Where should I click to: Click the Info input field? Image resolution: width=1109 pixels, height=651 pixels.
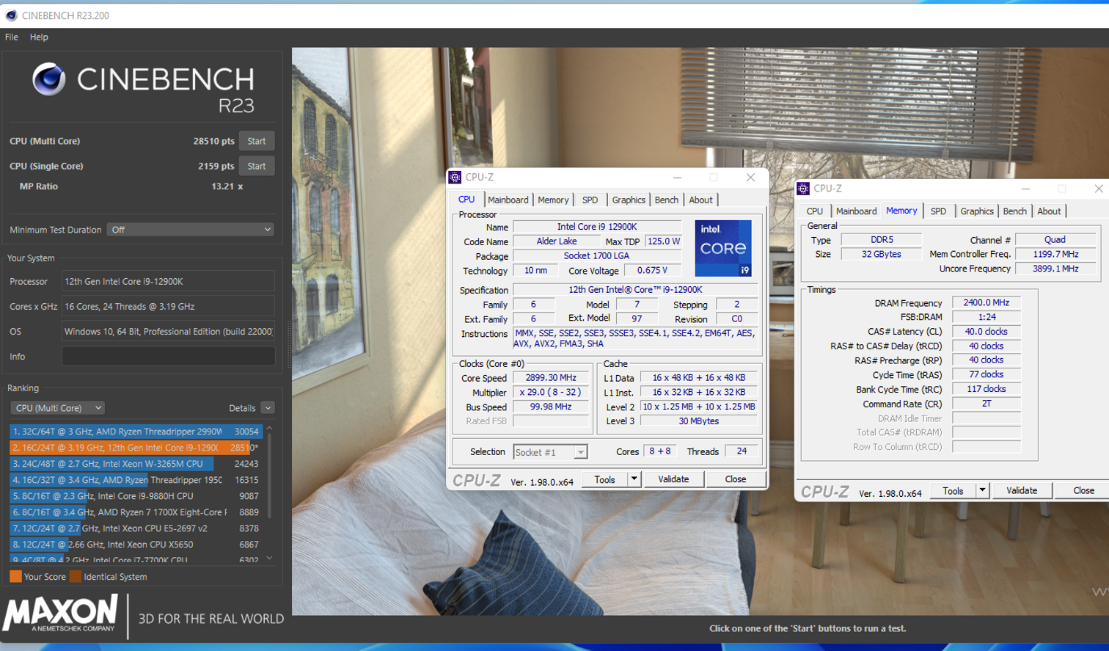coord(169,357)
